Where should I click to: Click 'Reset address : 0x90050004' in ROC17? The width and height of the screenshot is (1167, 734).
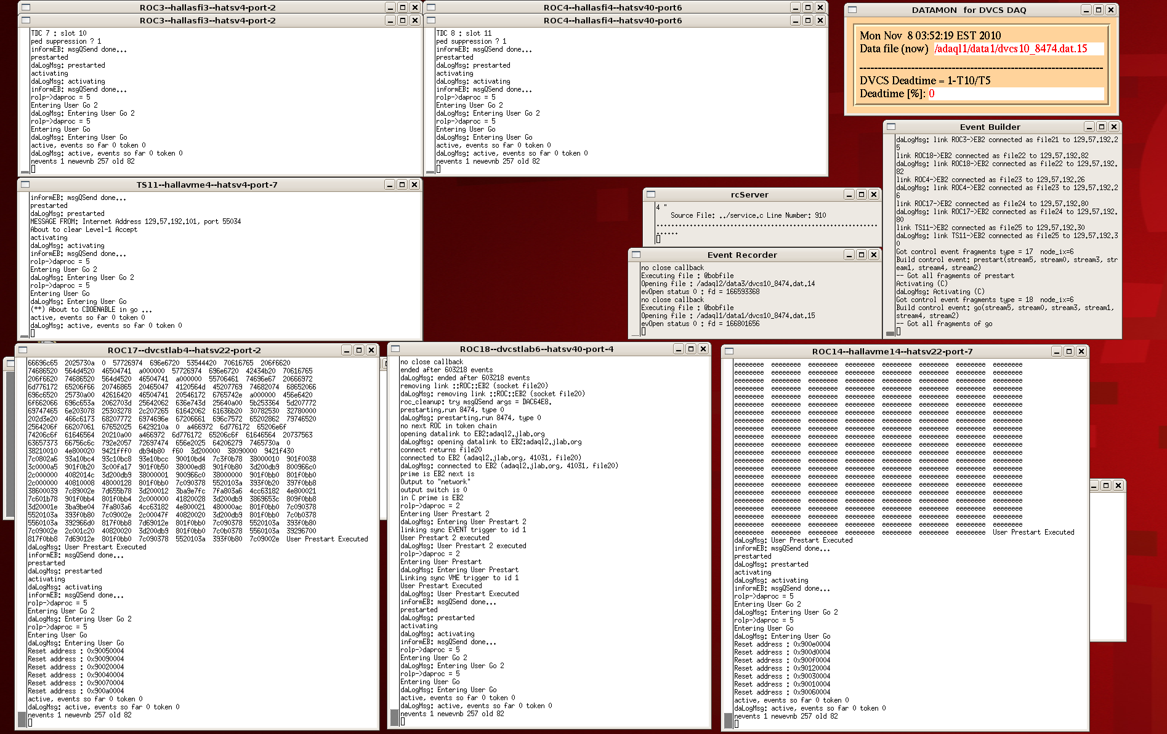click(x=76, y=651)
